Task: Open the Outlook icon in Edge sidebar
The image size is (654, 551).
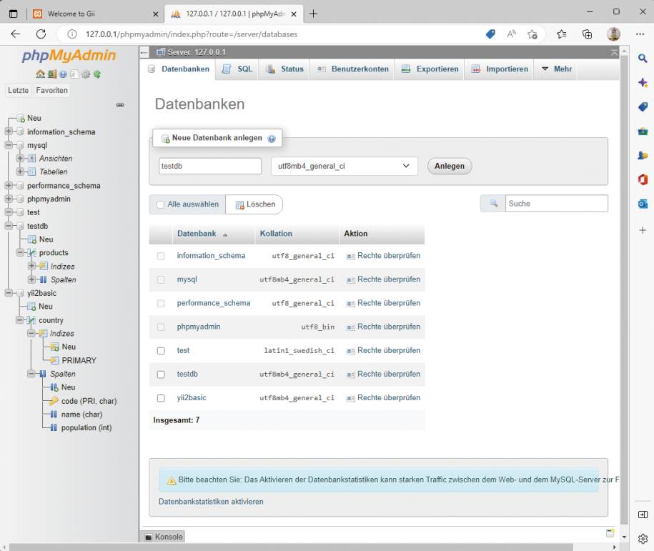Action: (x=643, y=204)
